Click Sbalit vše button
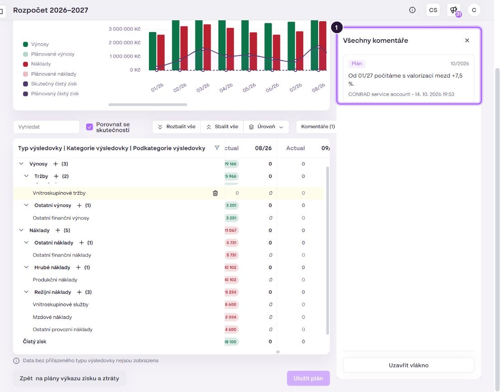Screen dimensions: 500x392 pos(222,127)
